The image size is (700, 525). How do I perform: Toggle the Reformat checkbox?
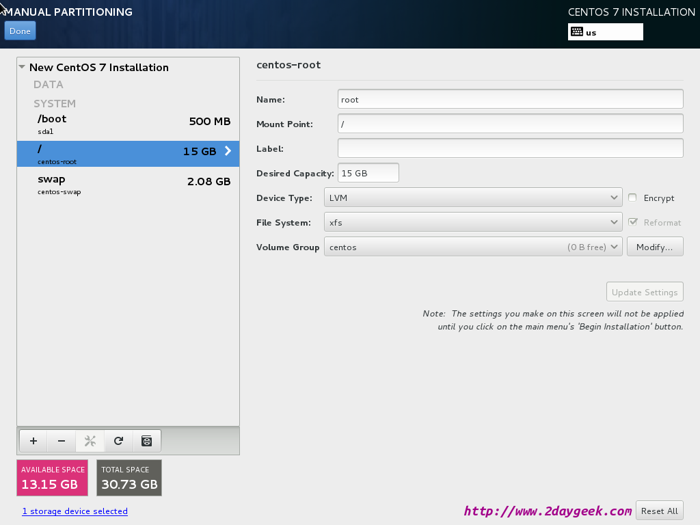tap(632, 222)
